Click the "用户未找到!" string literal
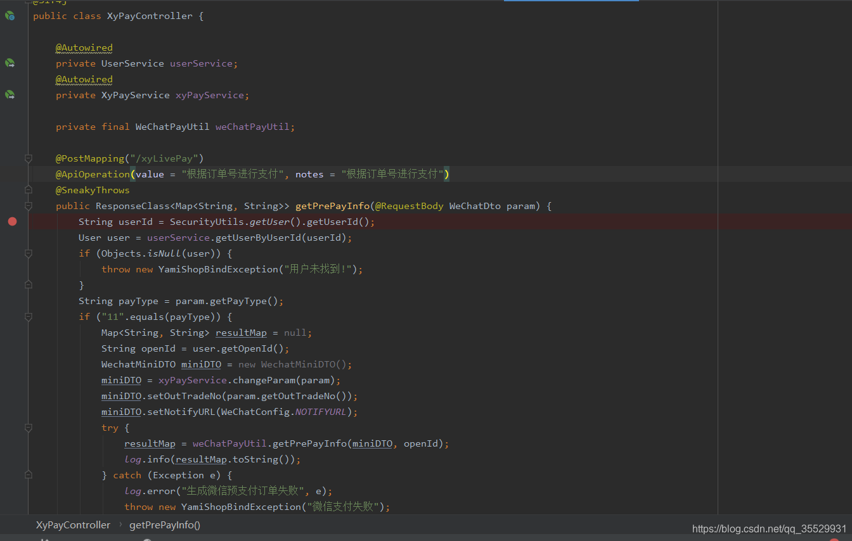Viewport: 852px width, 541px height. coord(318,269)
